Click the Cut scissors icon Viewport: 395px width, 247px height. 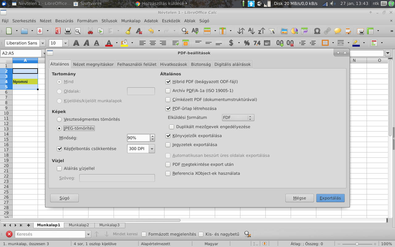click(x=90, y=31)
